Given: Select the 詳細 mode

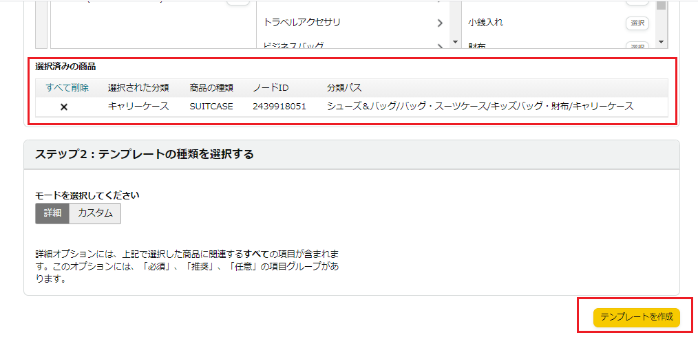Looking at the screenshot, I should (x=52, y=213).
